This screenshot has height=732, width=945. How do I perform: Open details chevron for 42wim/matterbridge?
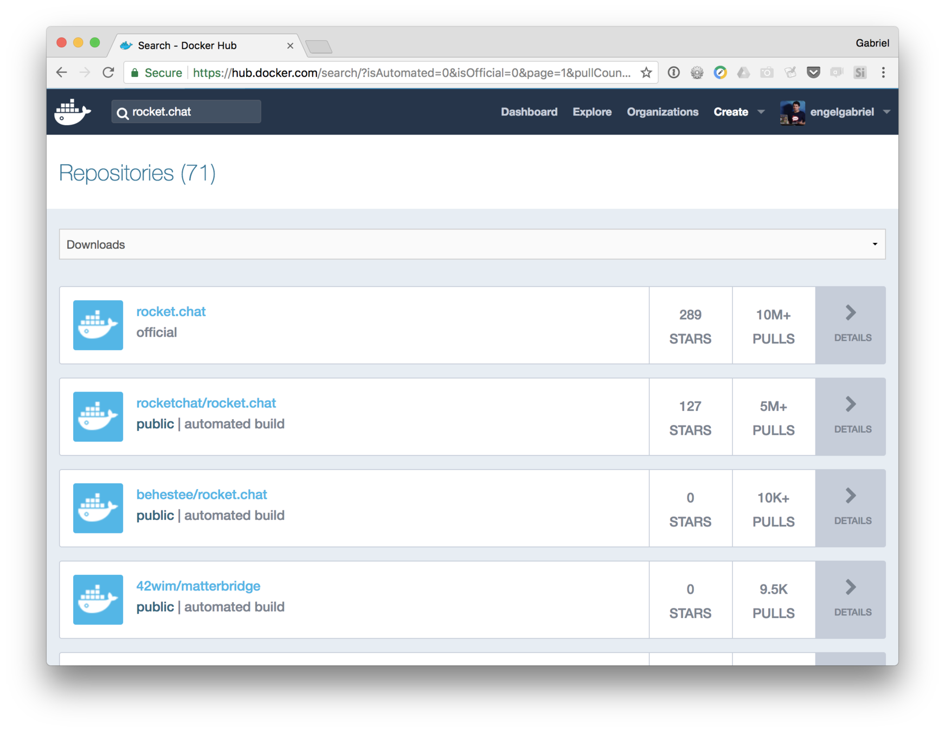click(851, 587)
